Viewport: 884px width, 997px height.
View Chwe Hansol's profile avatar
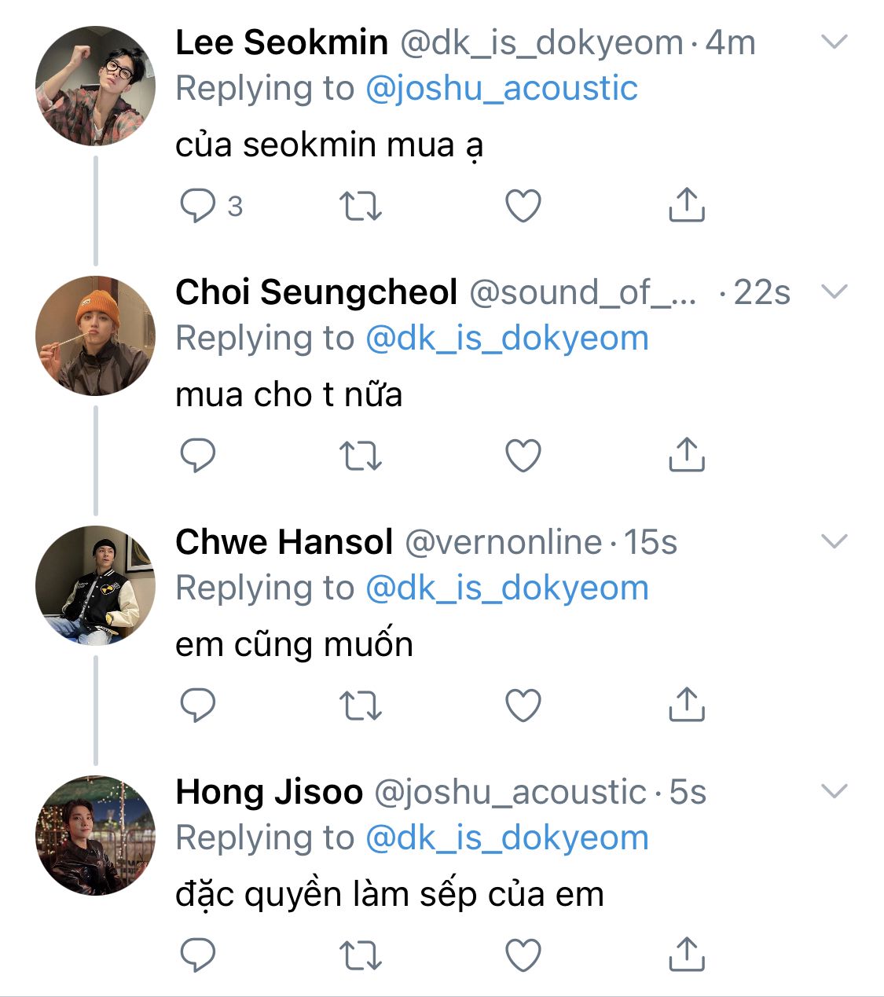tap(95, 585)
